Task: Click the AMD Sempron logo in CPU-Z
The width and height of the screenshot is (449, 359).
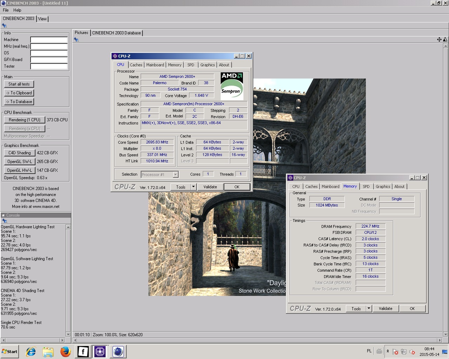Action: coord(232,86)
